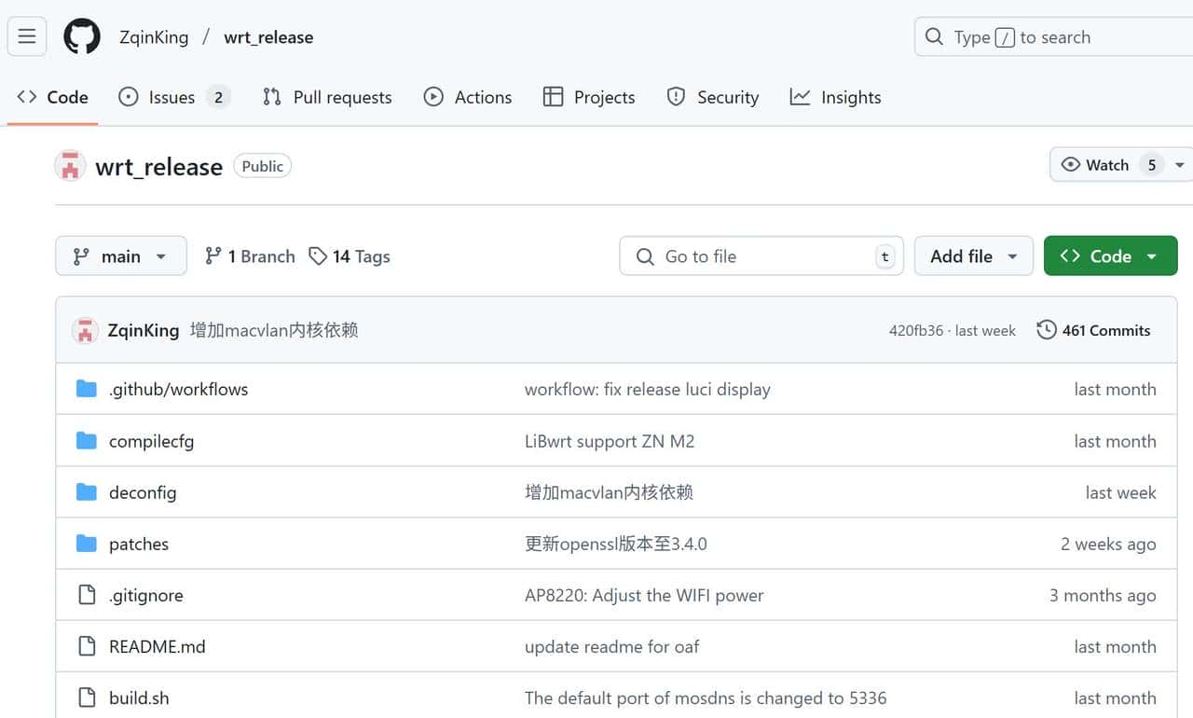
Task: Select the .github/workflows folder icon
Action: (x=85, y=389)
